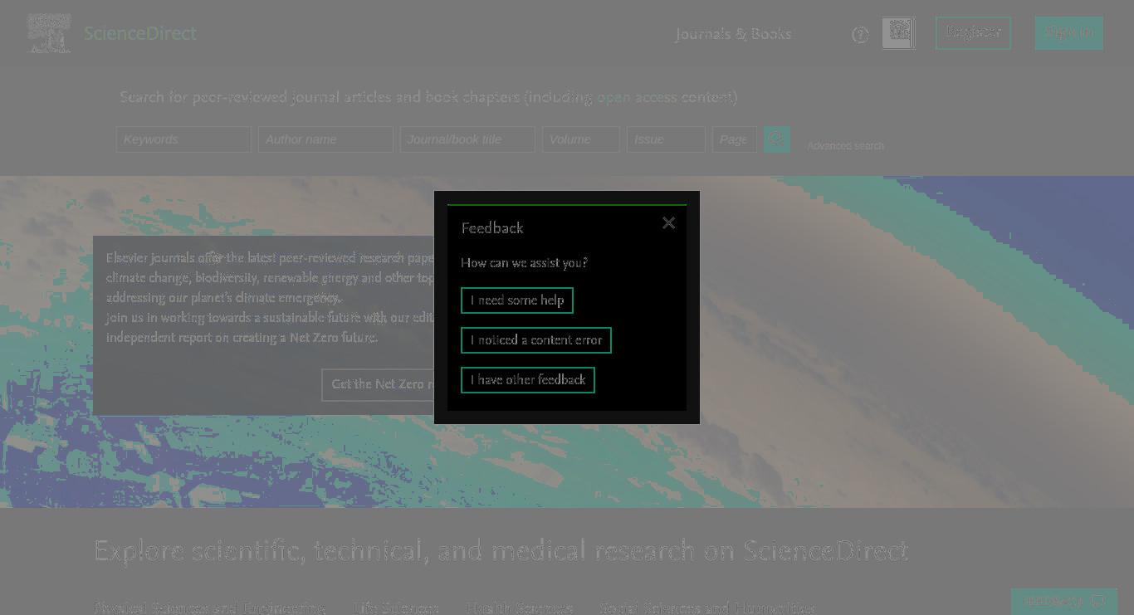Open Health Sciences section
This screenshot has width=1134, height=615.
(x=519, y=608)
